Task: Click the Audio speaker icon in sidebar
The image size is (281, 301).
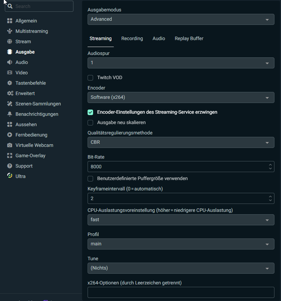Action: [10, 63]
